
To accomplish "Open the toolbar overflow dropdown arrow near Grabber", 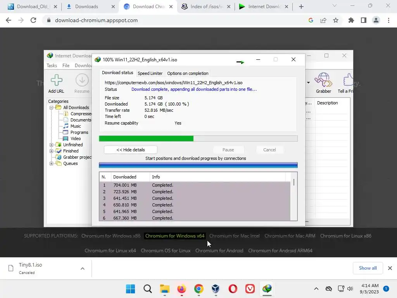I will (x=308, y=83).
